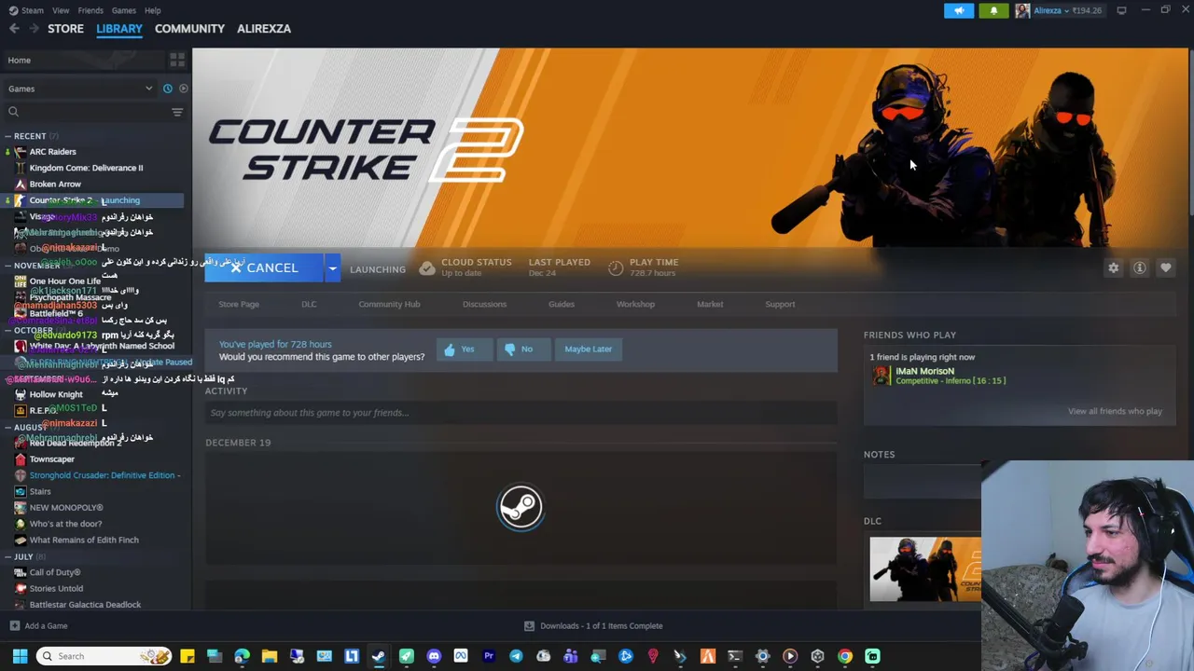Select What Remains of Edith Finch
The height and width of the screenshot is (671, 1194).
84,540
